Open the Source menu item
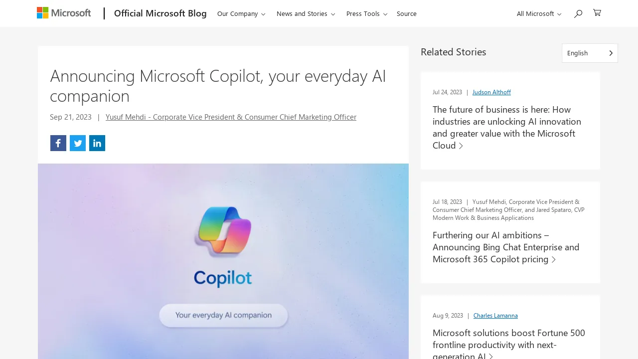The height and width of the screenshot is (359, 638). [406, 13]
